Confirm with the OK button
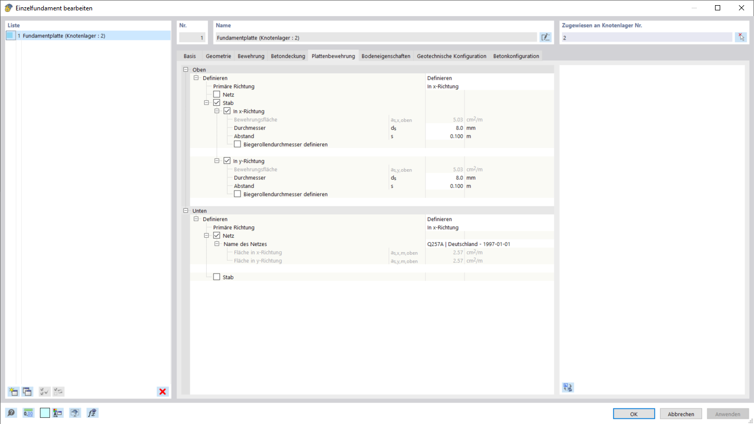The image size is (754, 424). (x=634, y=414)
